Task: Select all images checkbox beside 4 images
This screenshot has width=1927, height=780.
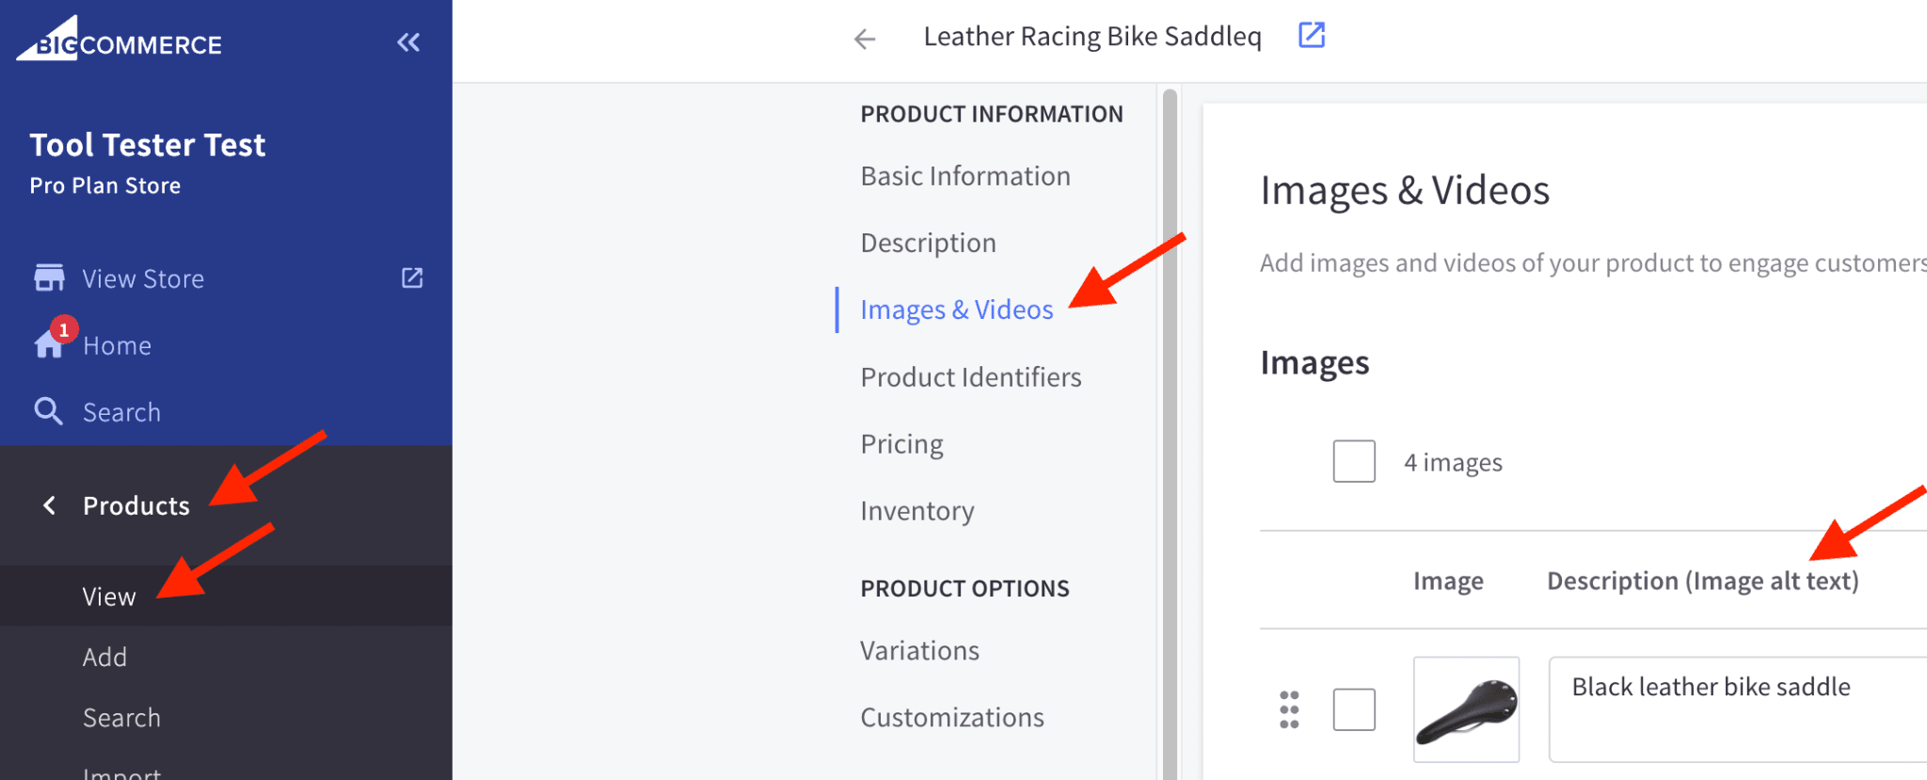Action: coord(1354,461)
